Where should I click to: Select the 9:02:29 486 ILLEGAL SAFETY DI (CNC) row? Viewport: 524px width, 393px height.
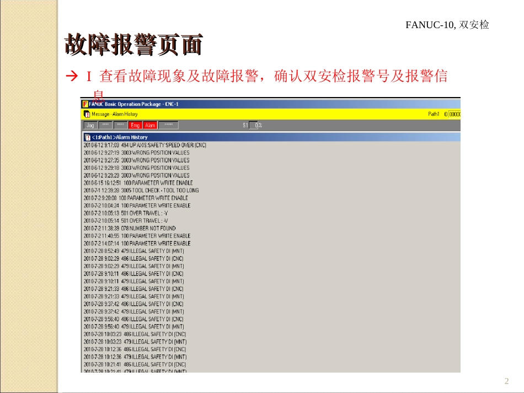(x=133, y=259)
